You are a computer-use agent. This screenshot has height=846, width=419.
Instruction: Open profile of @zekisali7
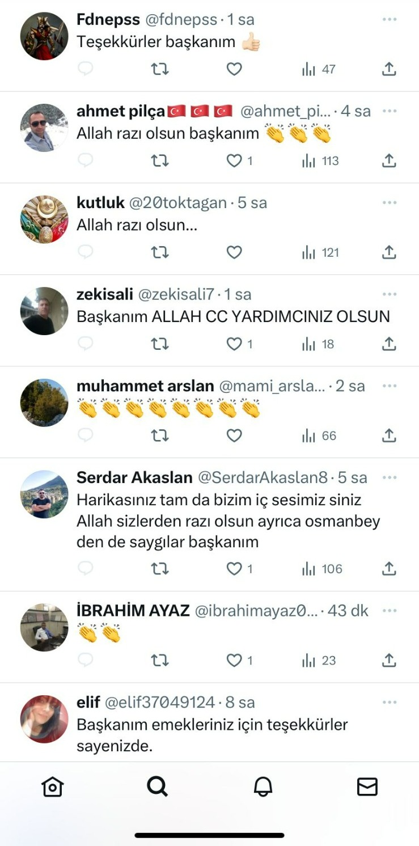click(x=176, y=294)
